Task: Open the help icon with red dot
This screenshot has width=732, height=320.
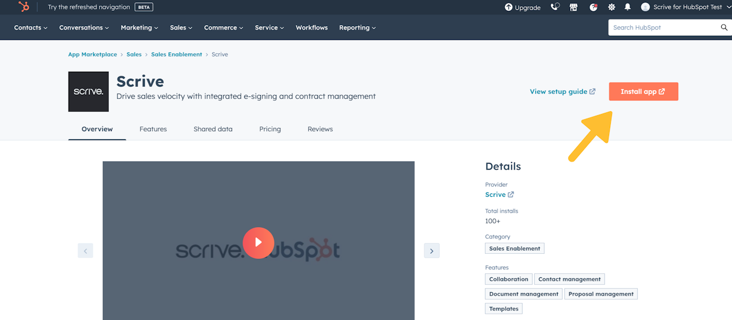Action: 593,7
